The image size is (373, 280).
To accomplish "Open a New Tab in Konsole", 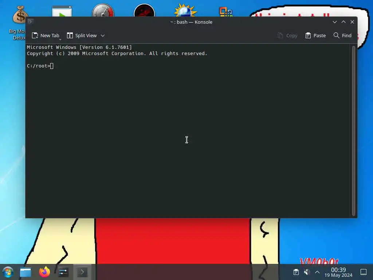I will coord(46,36).
